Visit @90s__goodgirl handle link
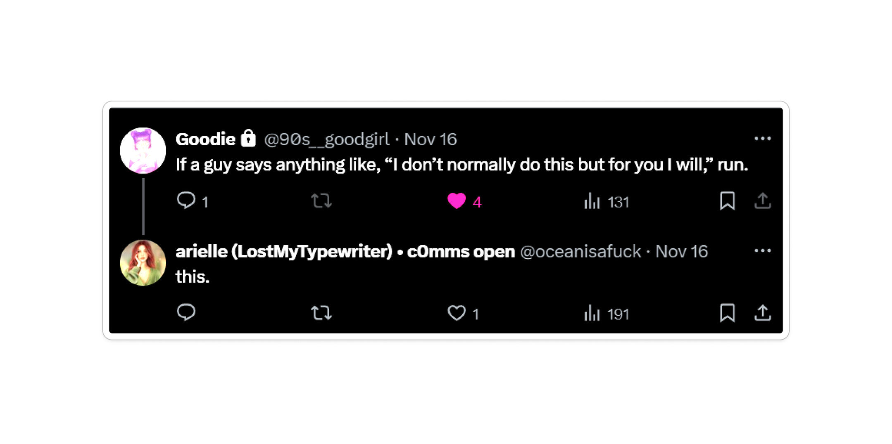 click(326, 139)
